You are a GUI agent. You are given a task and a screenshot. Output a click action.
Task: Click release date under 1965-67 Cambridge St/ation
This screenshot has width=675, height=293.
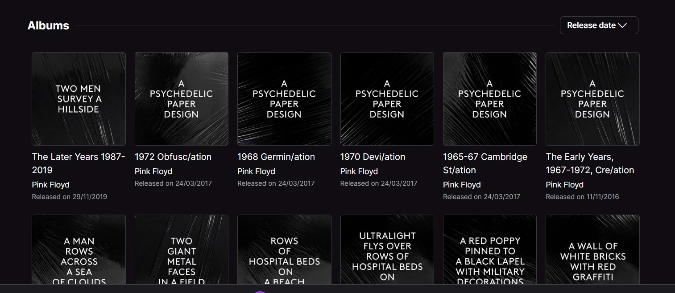482,197
